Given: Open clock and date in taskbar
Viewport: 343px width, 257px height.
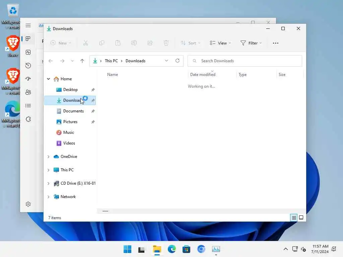Looking at the screenshot, I should point(320,249).
